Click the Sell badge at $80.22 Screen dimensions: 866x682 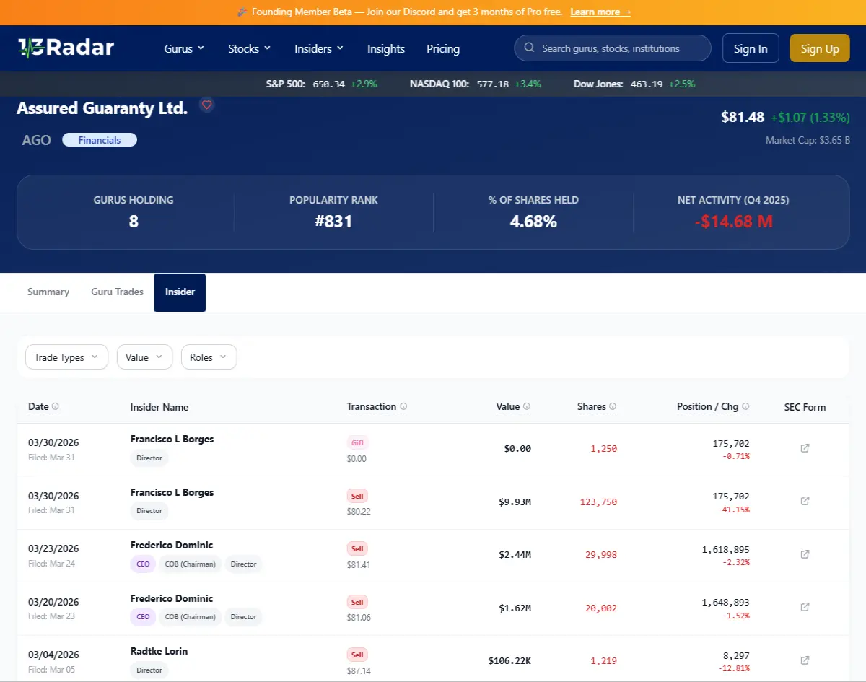[x=357, y=496]
